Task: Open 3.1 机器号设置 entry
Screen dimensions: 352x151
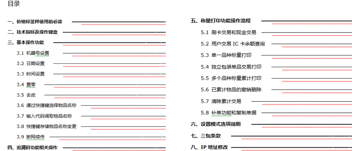Action: tap(33, 53)
